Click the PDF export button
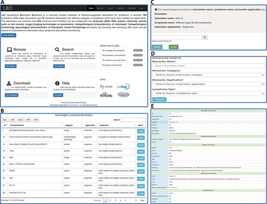 click(28, 120)
